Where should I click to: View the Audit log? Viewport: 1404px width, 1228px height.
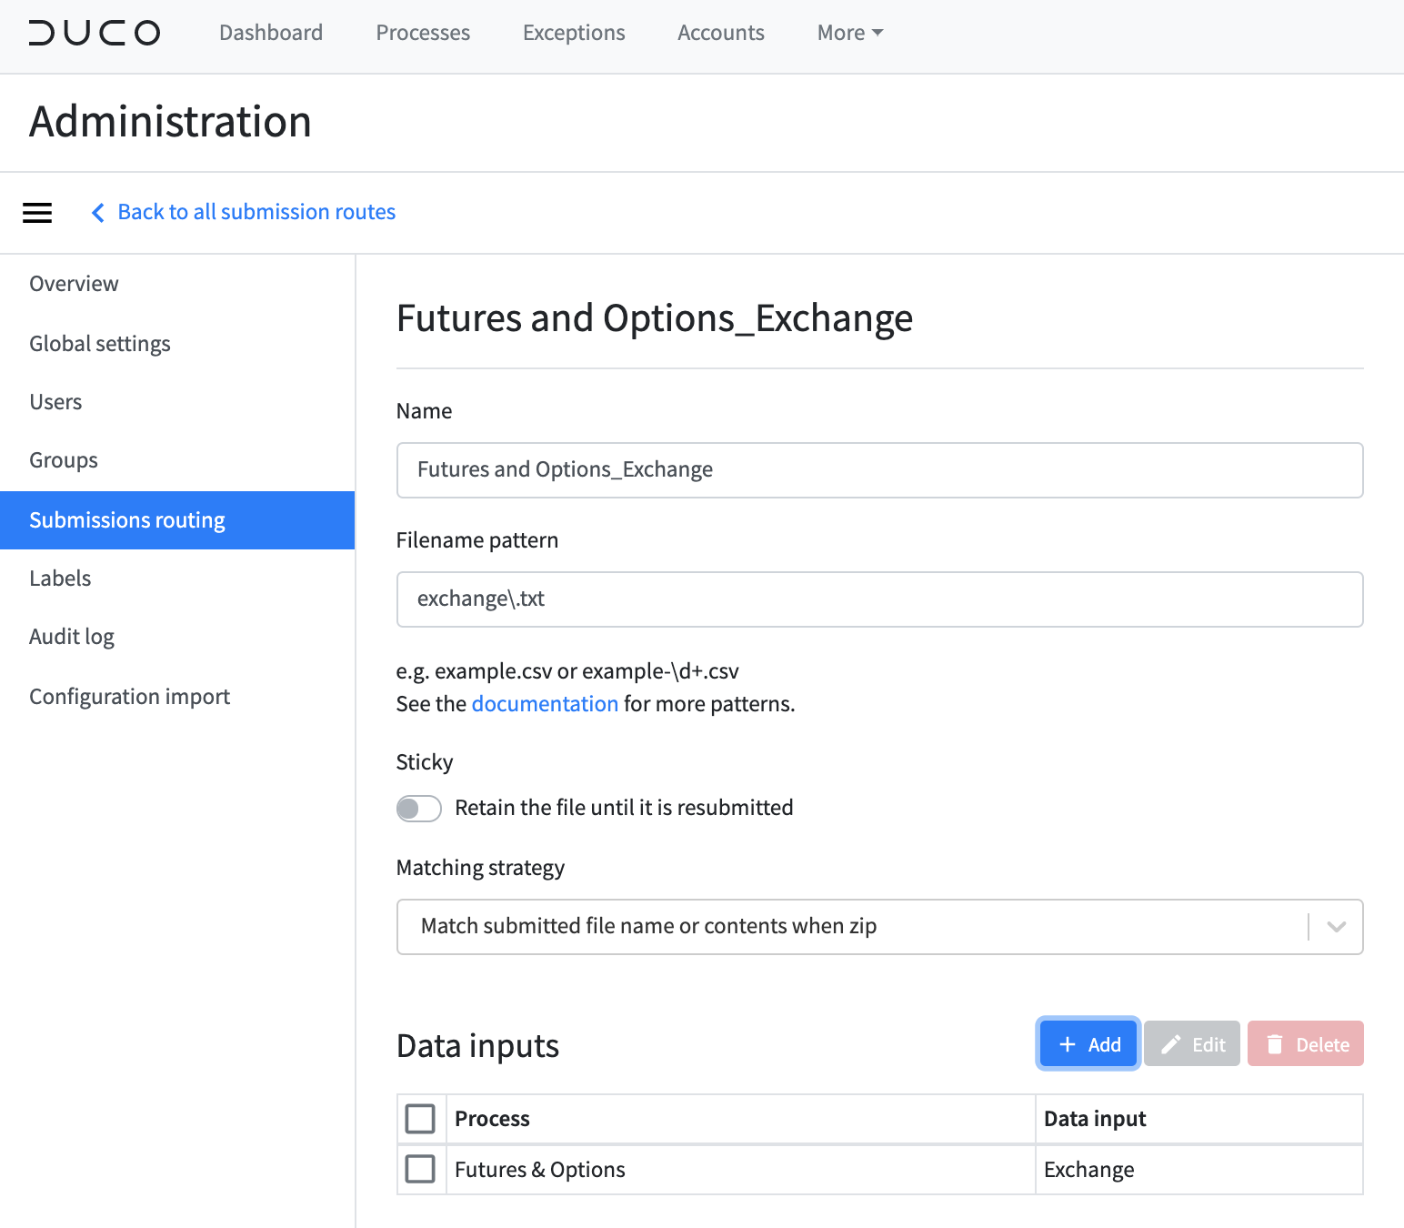tap(177, 637)
